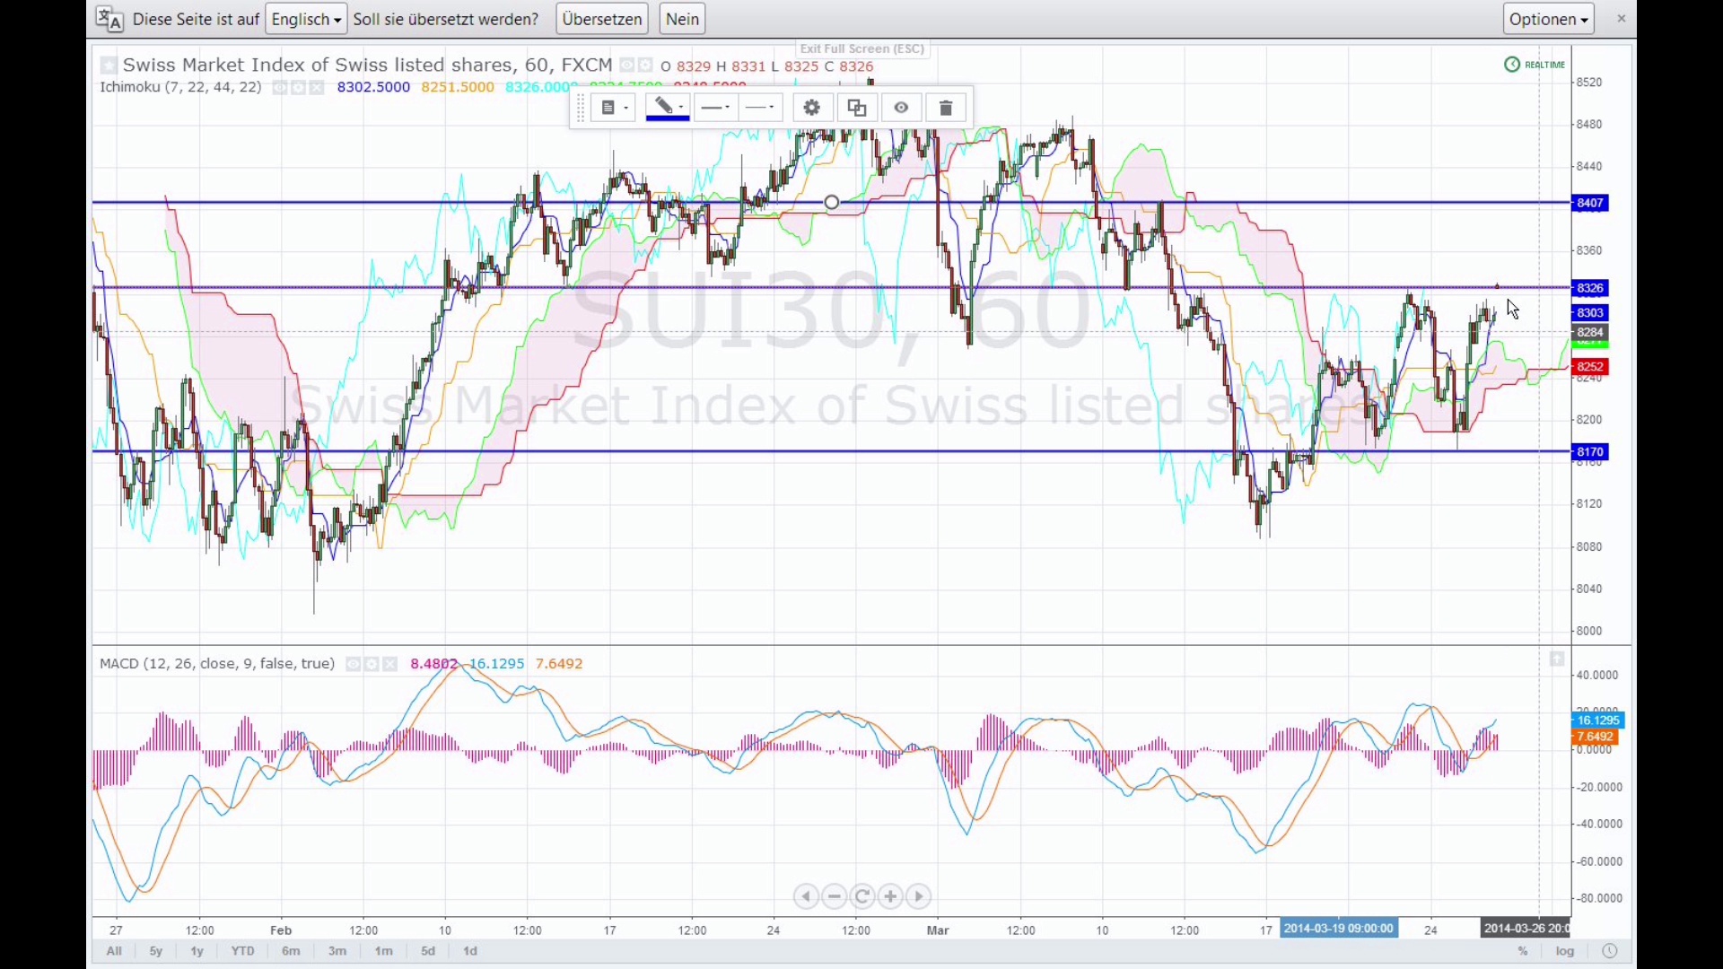1723x969 pixels.
Task: Open timezone clock icon at bottom right
Action: click(1610, 951)
